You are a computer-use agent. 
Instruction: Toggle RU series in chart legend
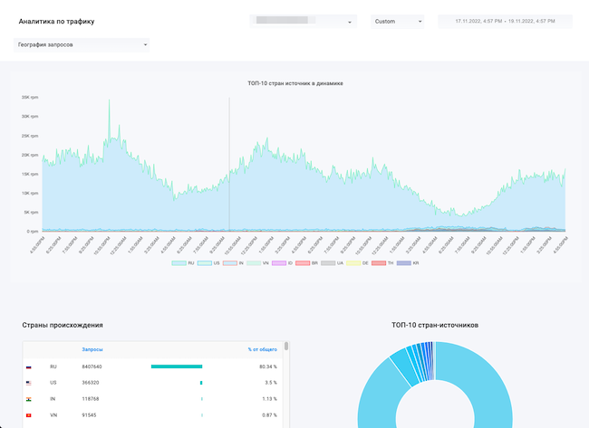(x=179, y=262)
